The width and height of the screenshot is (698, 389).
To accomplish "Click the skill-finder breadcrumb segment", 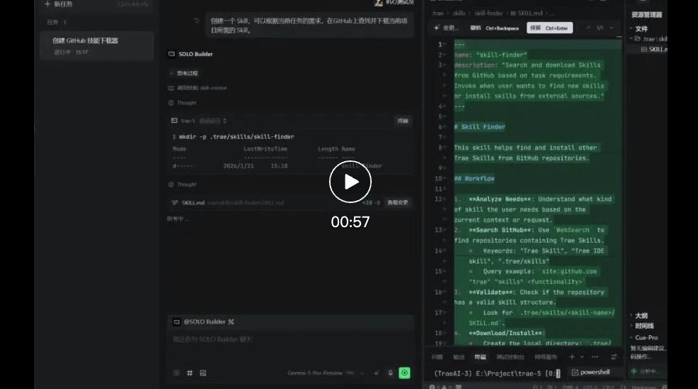I will 488,13.
